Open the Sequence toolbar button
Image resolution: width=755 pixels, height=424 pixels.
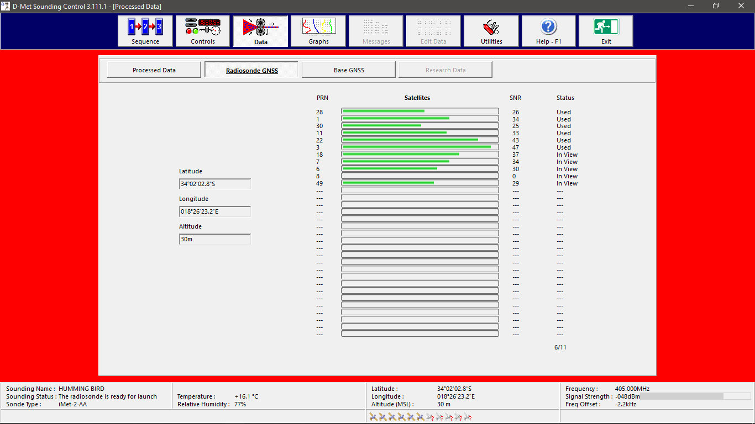coord(145,31)
